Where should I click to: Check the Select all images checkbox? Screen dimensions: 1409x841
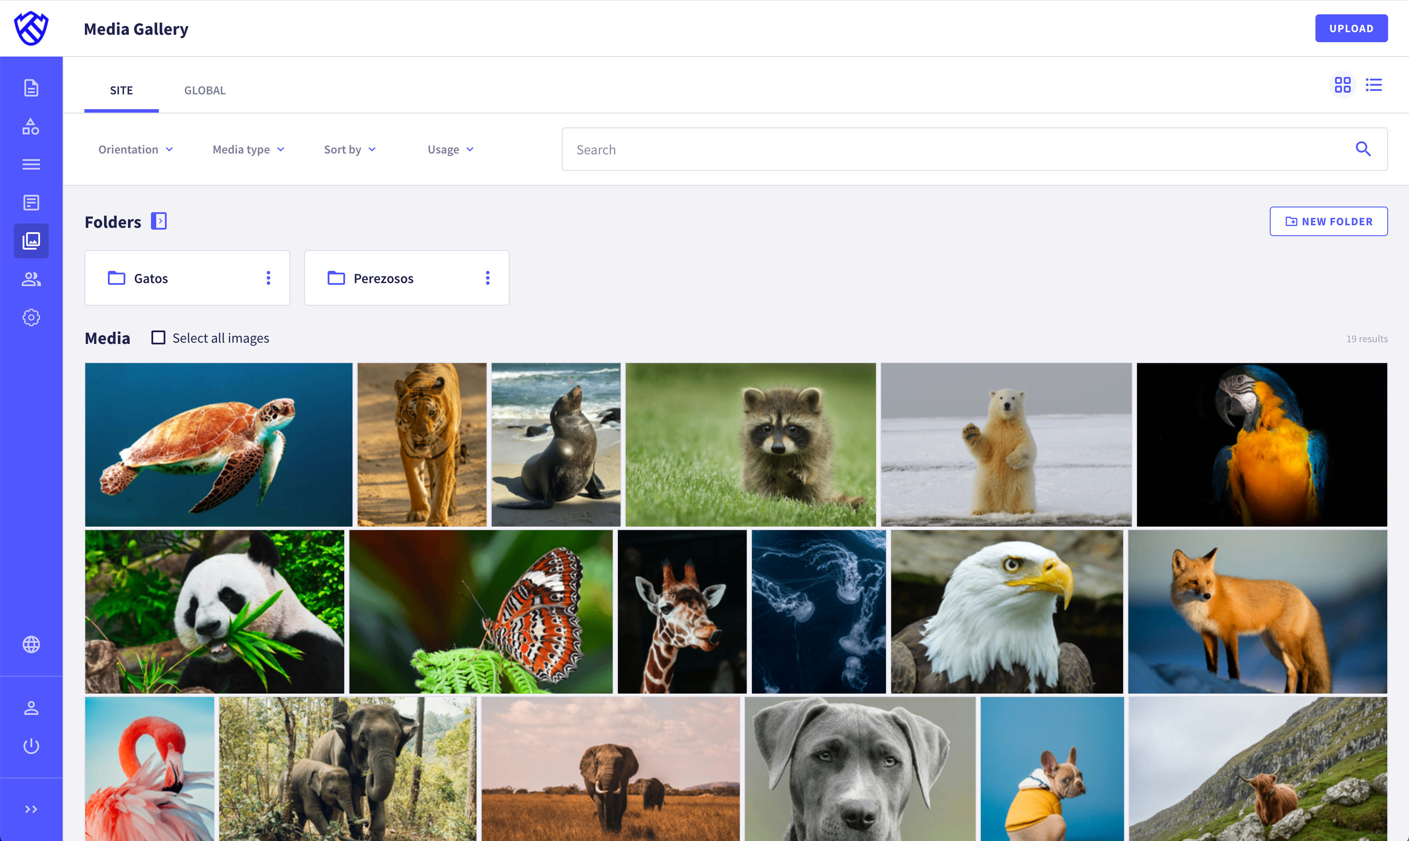158,338
